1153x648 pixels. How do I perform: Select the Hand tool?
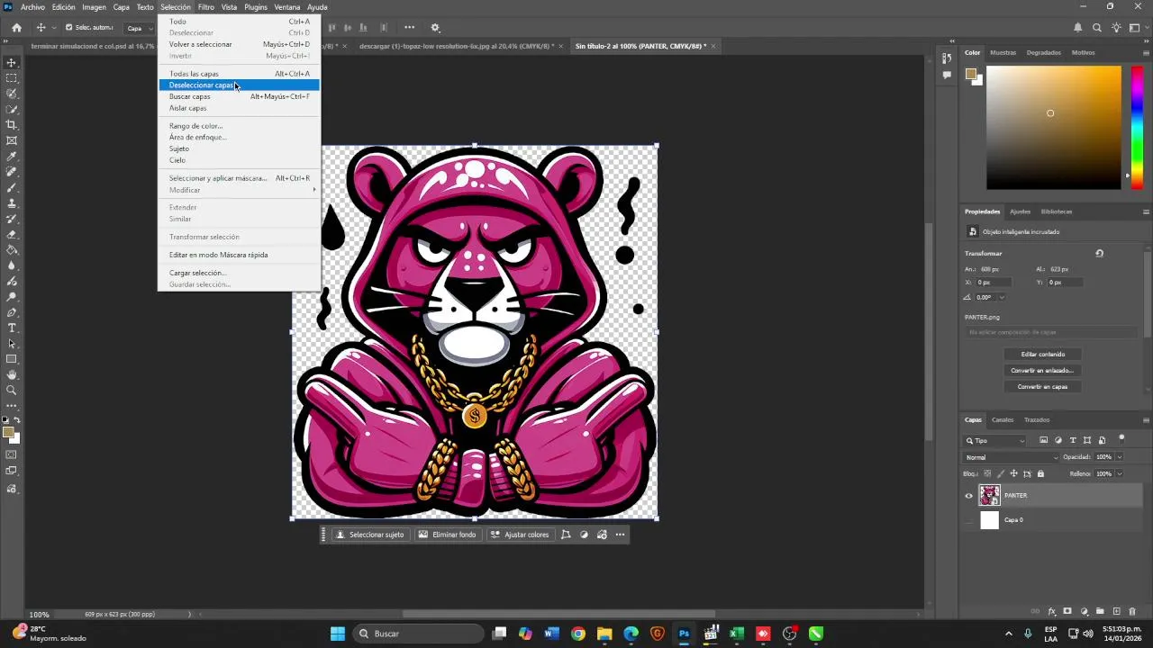12,374
